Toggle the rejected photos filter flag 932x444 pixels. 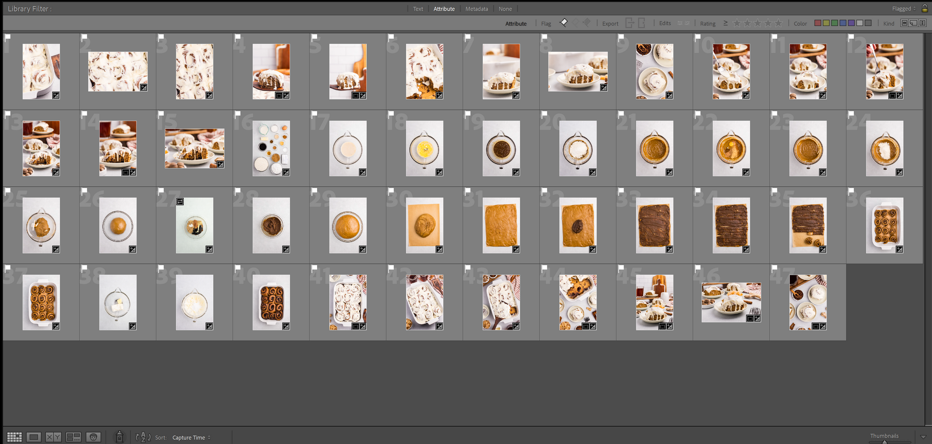click(x=587, y=22)
